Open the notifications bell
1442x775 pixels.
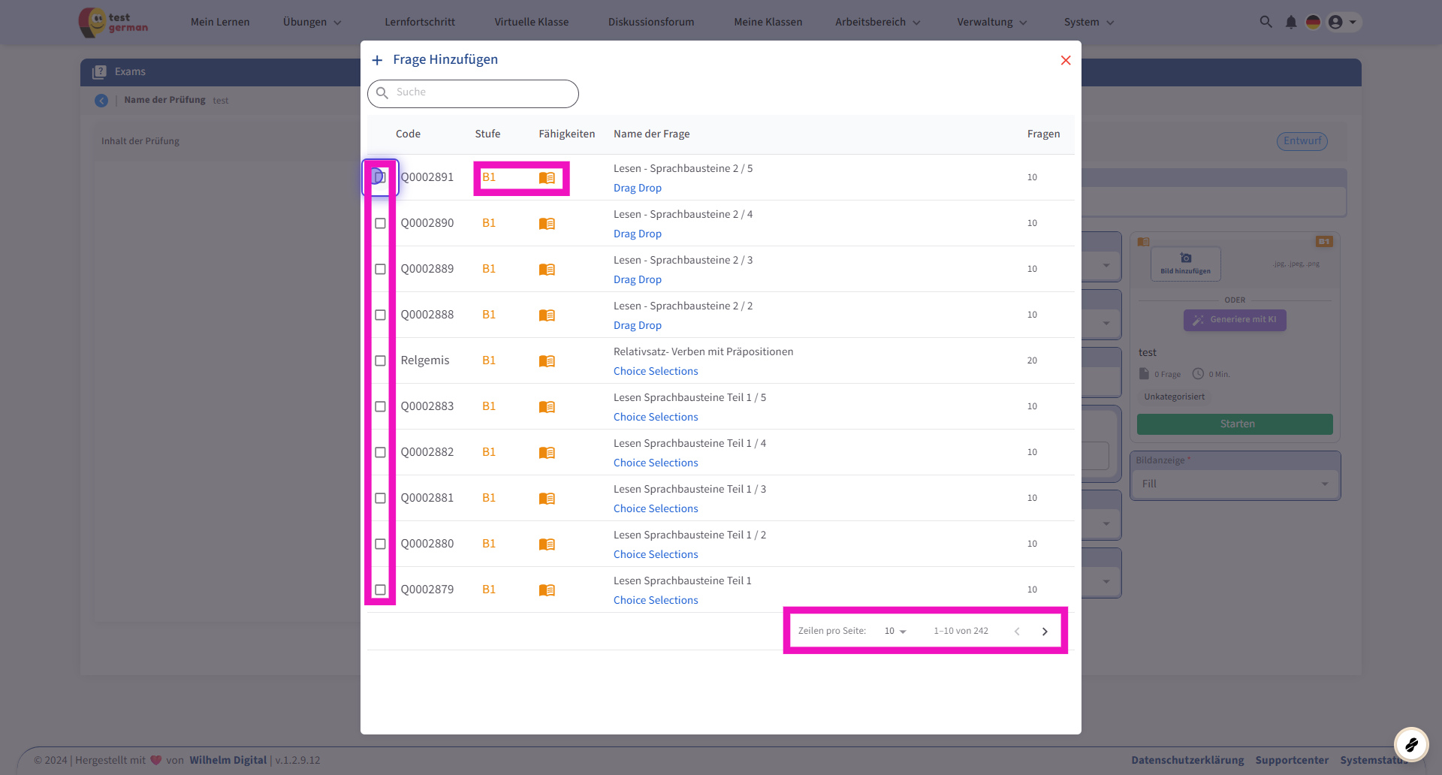click(x=1290, y=22)
